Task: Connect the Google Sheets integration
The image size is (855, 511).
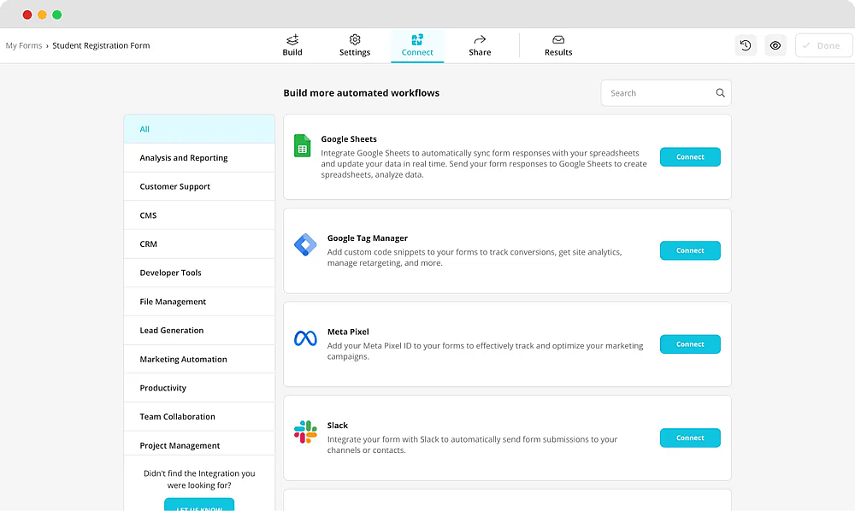Action: click(690, 157)
